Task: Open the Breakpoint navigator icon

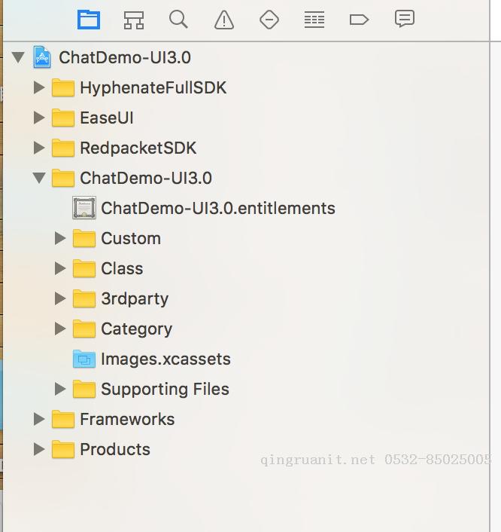Action: [359, 20]
